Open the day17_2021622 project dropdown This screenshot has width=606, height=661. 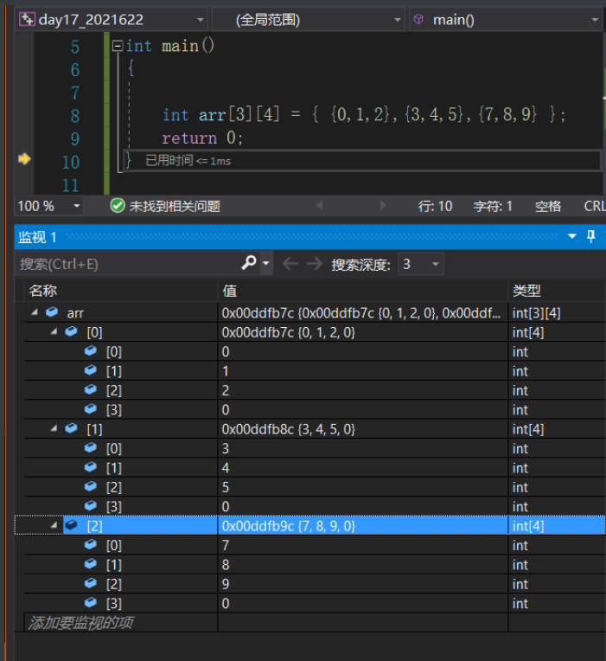tap(112, 19)
